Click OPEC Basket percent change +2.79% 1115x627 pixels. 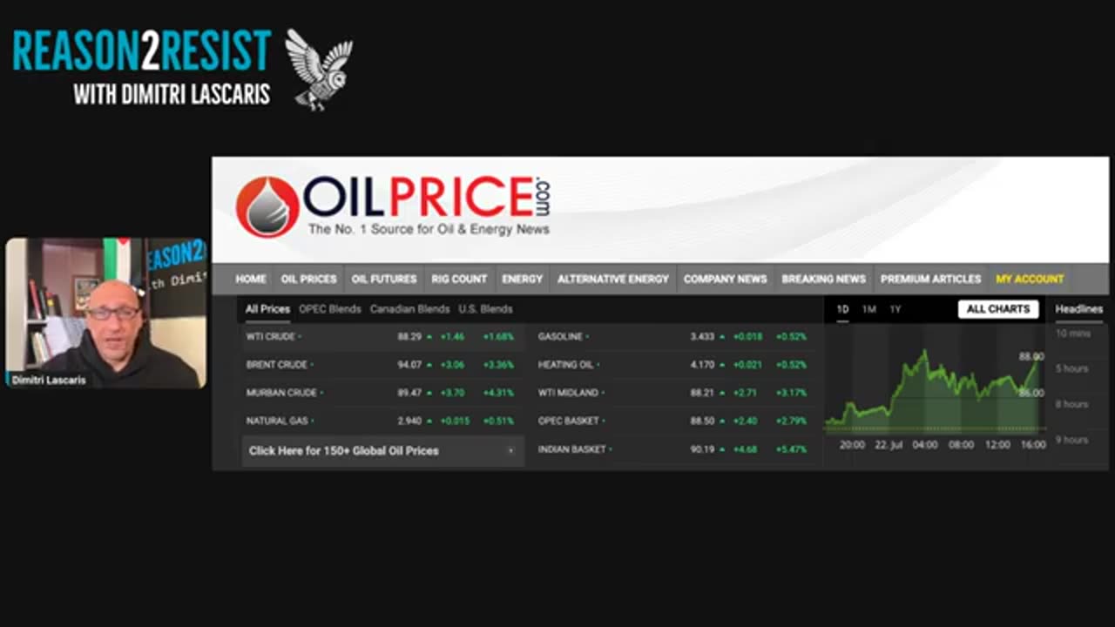coord(791,421)
